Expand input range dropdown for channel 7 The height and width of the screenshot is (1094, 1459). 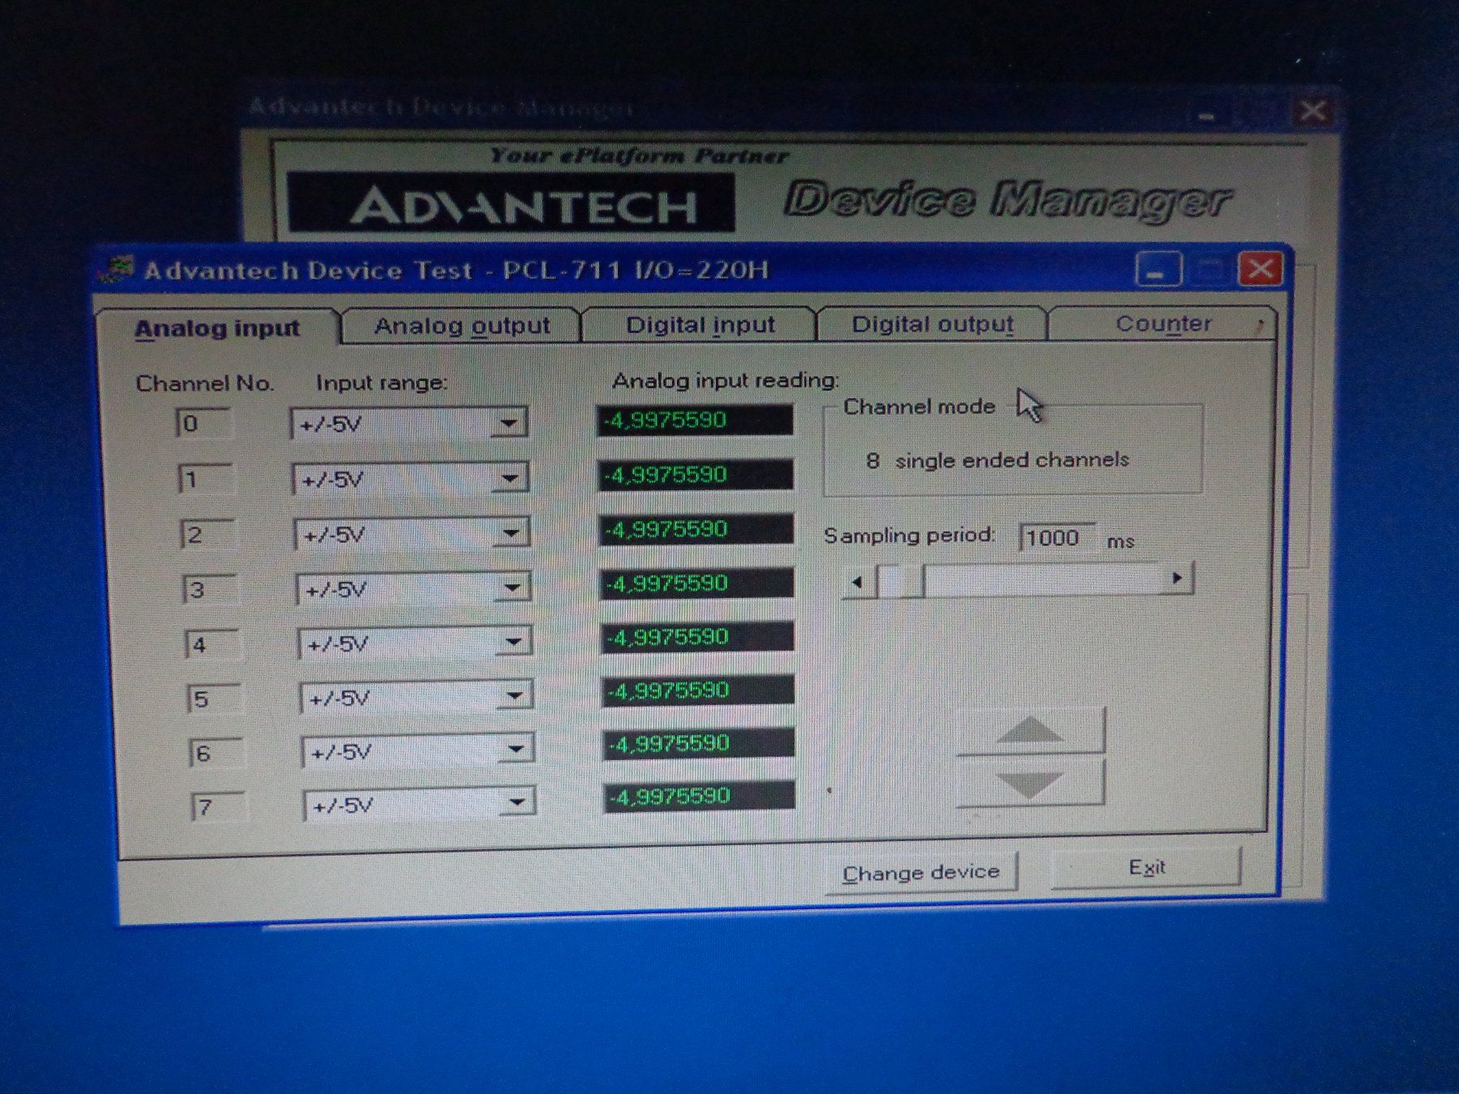pos(517,803)
